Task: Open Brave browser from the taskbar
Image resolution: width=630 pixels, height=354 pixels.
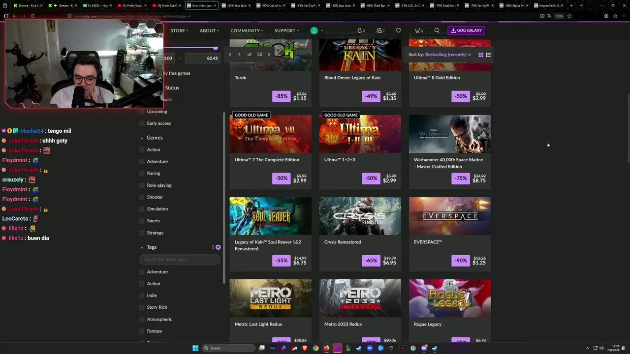Action: point(305,348)
